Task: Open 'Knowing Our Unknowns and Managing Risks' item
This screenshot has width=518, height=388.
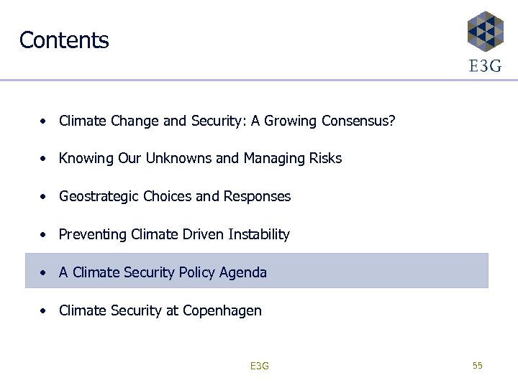Action: [x=200, y=158]
